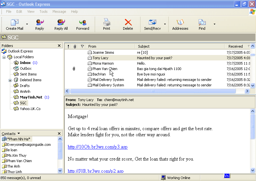Select Outlook Express root in folder tree
256x181 pixels.
[x=17, y=51]
